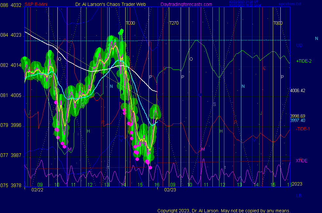Click the 02/22 date label
322x213 pixels.
pyautogui.click(x=37, y=189)
